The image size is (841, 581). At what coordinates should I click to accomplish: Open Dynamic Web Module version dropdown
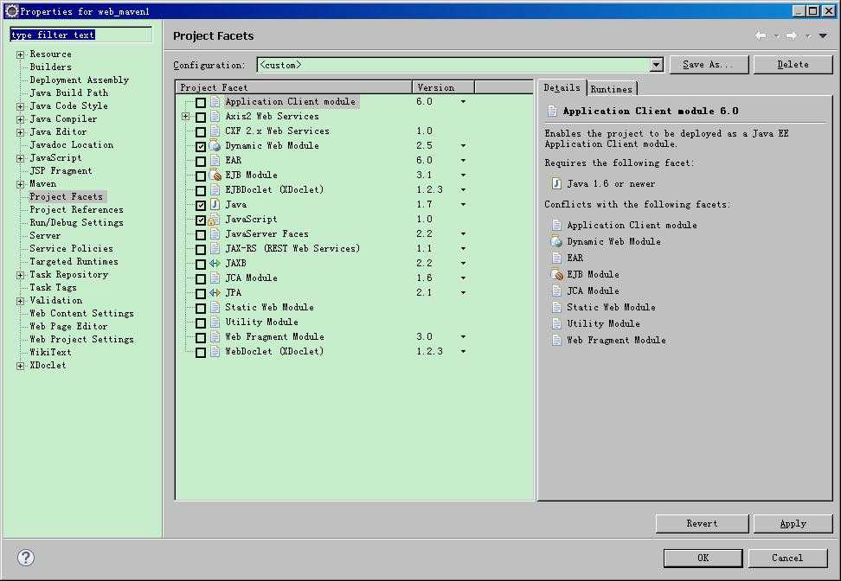tap(463, 146)
